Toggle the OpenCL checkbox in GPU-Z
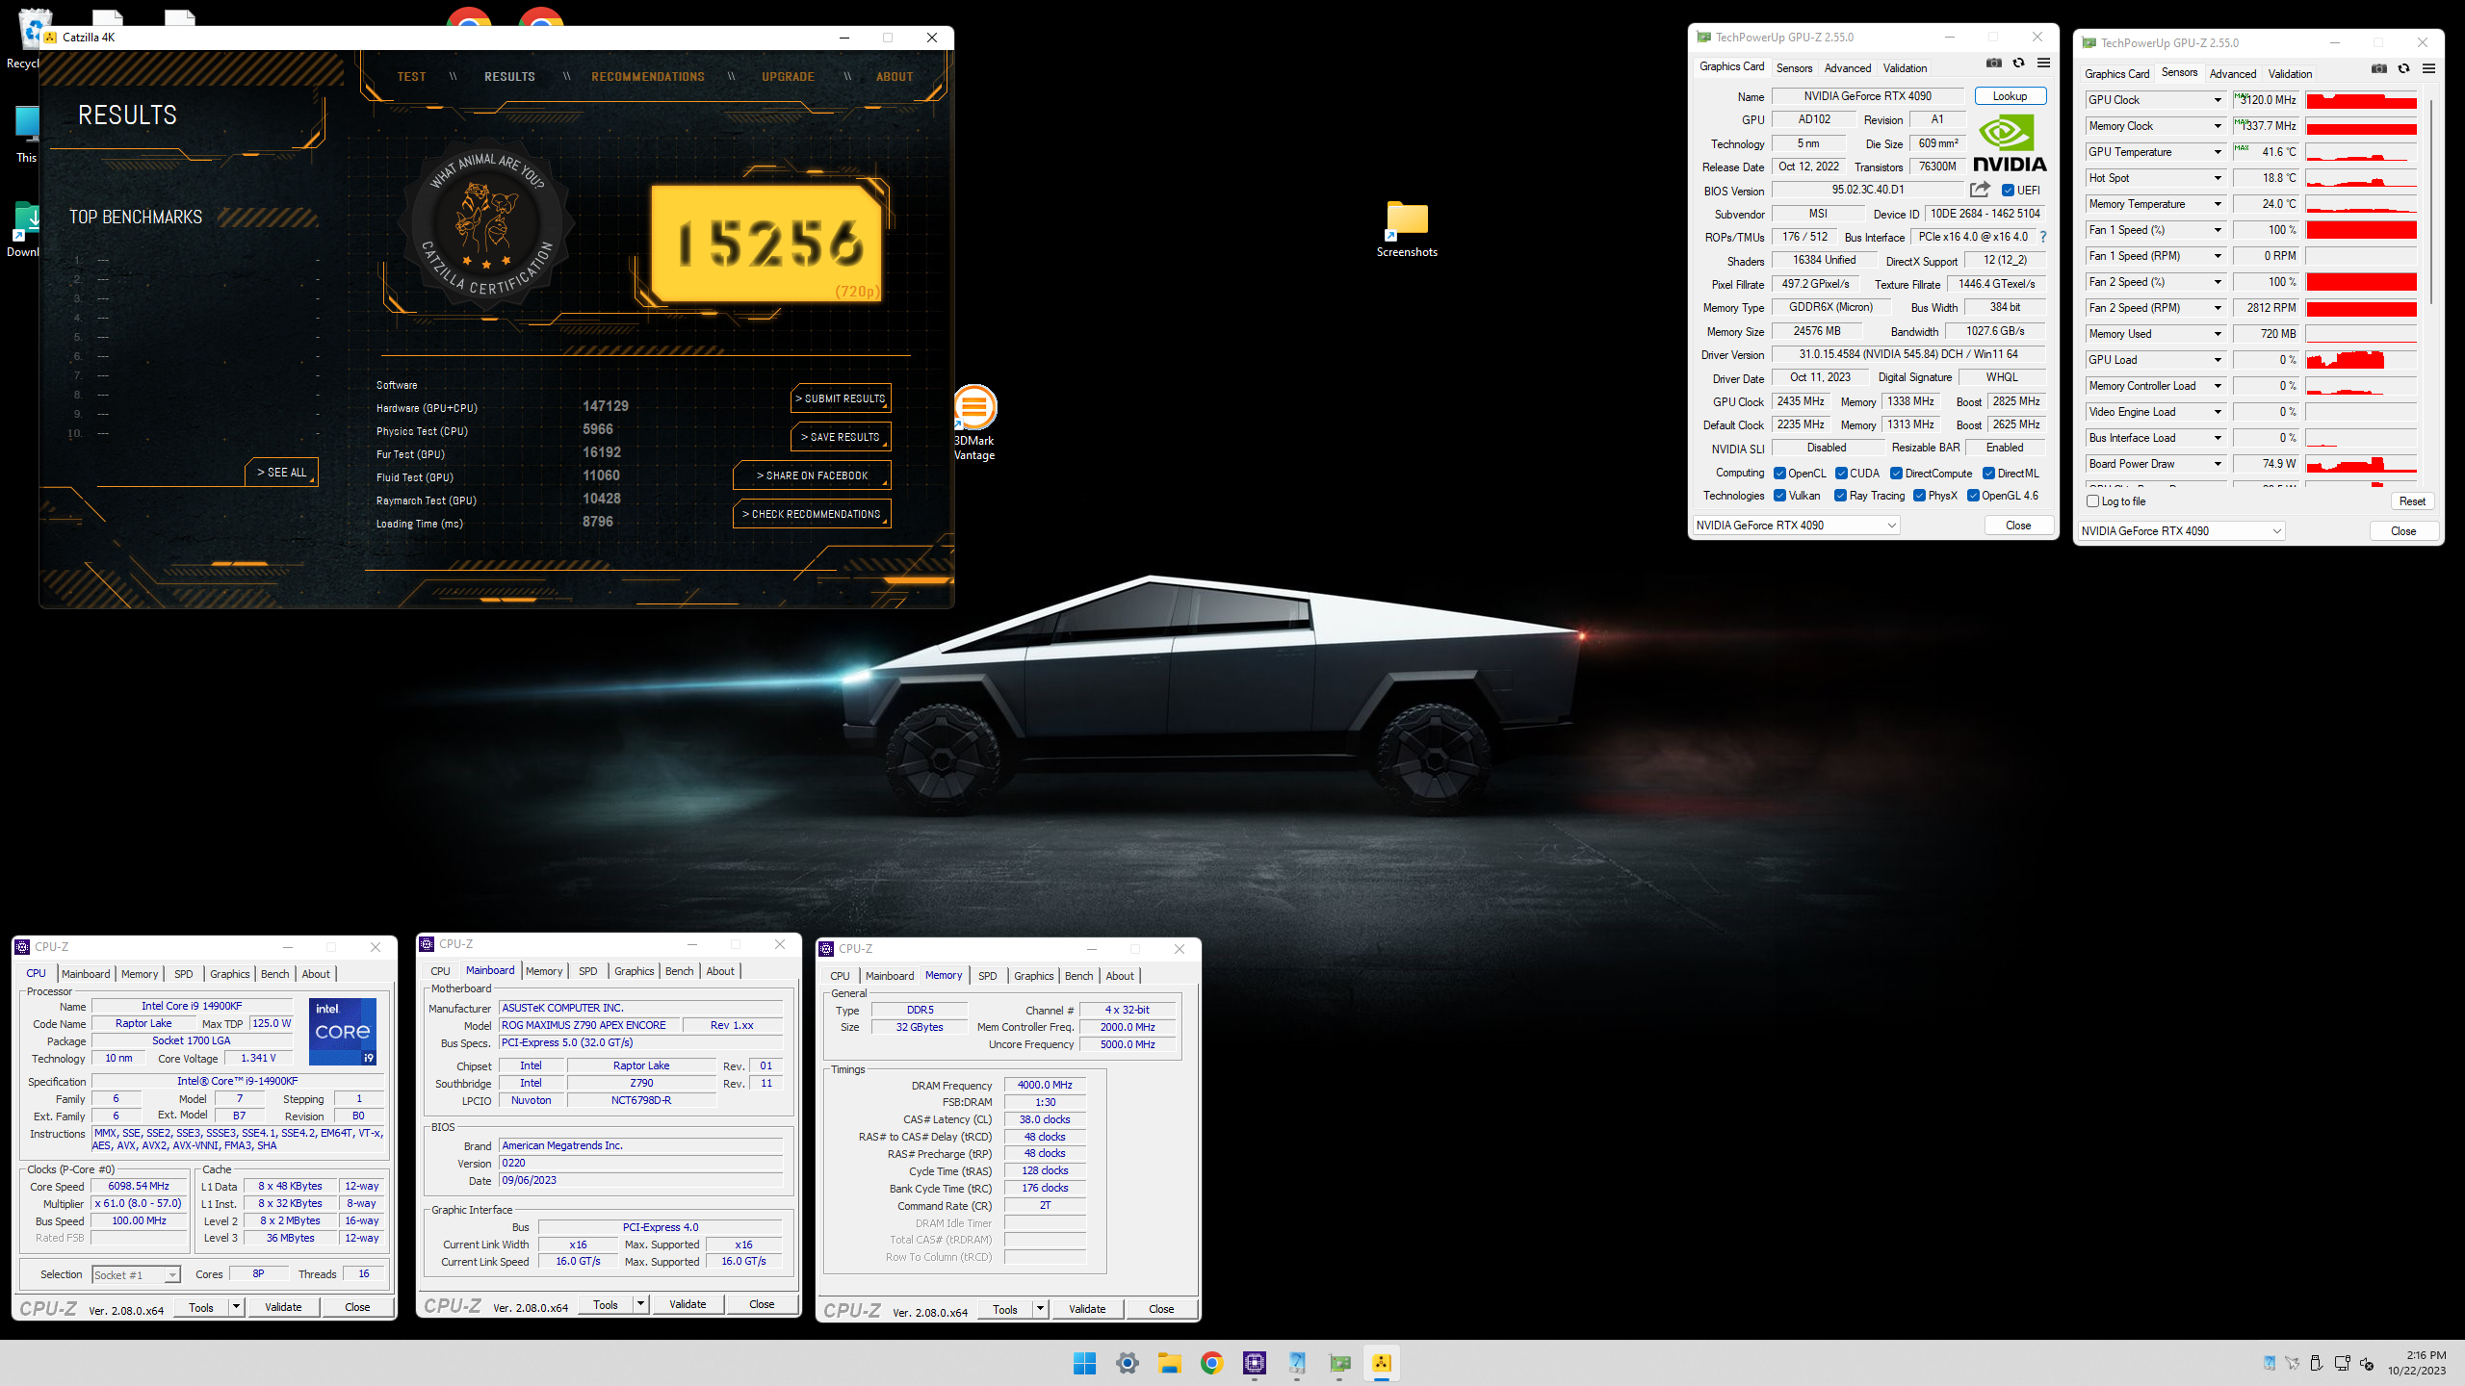Image resolution: width=2465 pixels, height=1386 pixels. tap(1779, 473)
